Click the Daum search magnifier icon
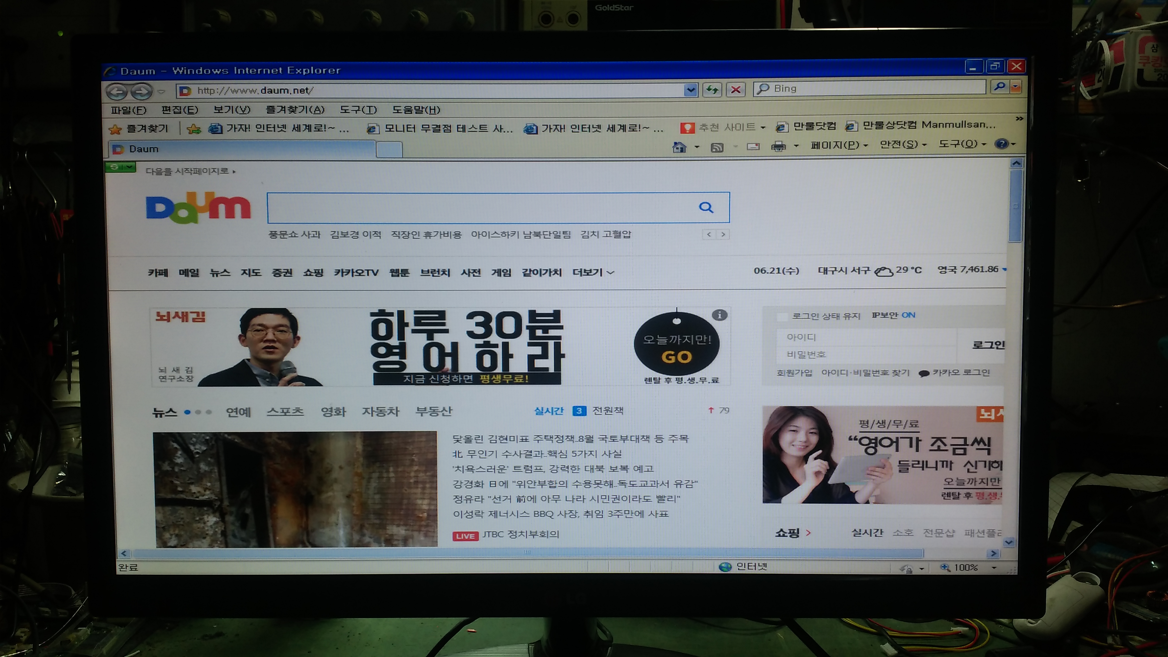This screenshot has height=657, width=1168. (x=706, y=208)
